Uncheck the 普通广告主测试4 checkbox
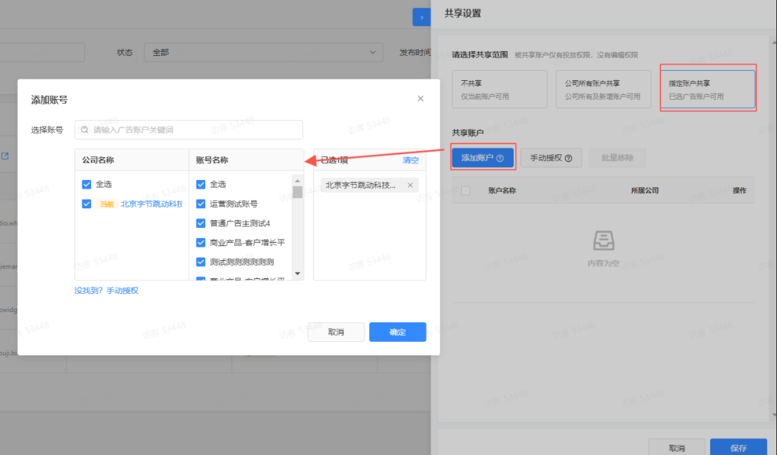The width and height of the screenshot is (777, 455). click(200, 223)
